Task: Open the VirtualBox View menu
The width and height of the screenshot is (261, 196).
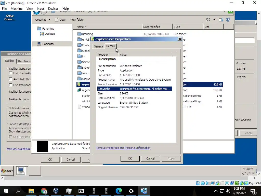Action: pos(30,9)
